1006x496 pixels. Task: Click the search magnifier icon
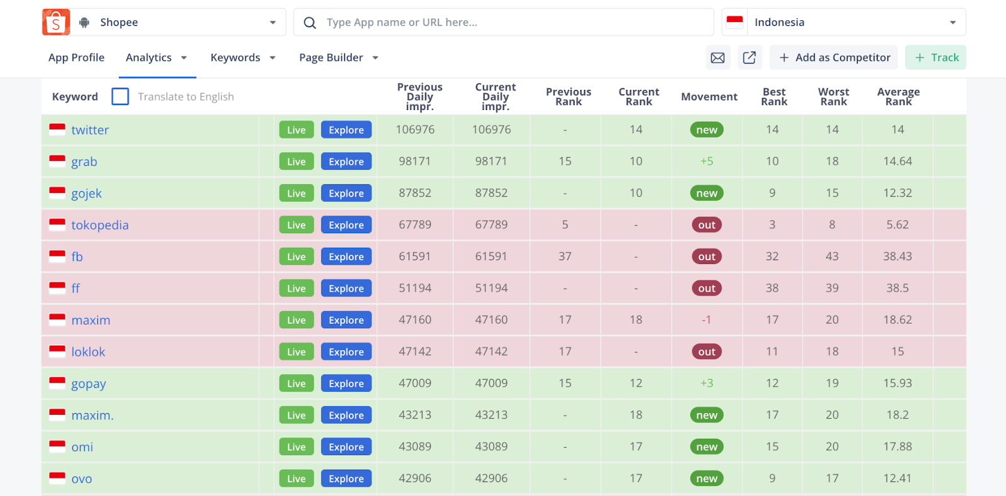click(x=310, y=23)
